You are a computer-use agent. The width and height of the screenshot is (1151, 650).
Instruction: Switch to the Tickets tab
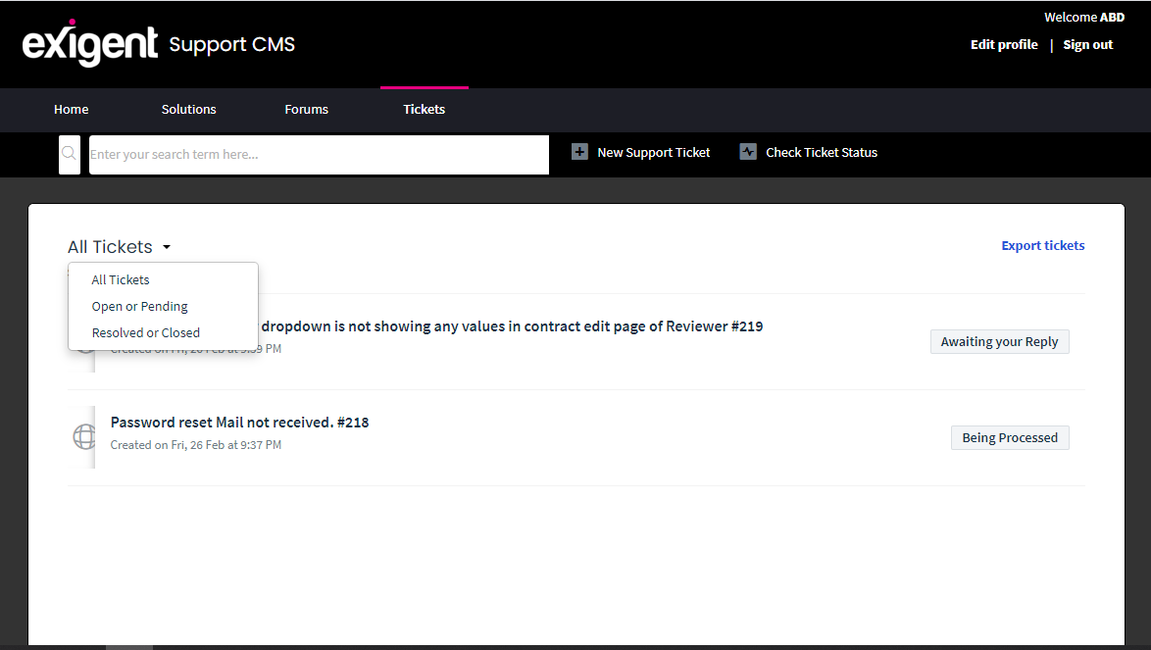coord(424,109)
